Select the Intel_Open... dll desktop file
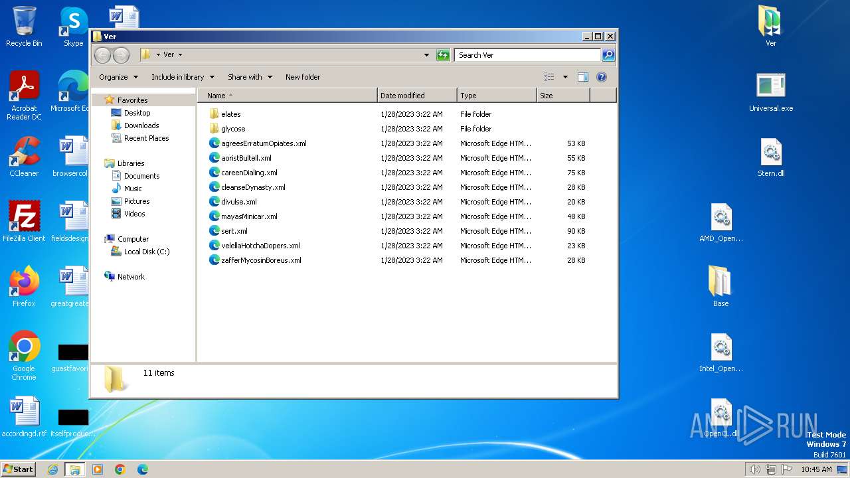This screenshot has height=478, width=850. (721, 352)
